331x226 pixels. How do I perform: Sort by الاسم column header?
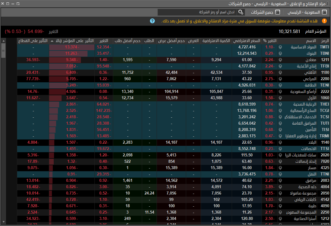point(298,41)
